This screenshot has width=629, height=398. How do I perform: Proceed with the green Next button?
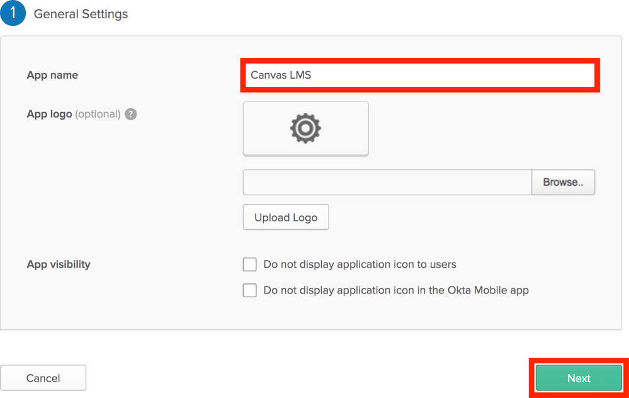point(579,378)
